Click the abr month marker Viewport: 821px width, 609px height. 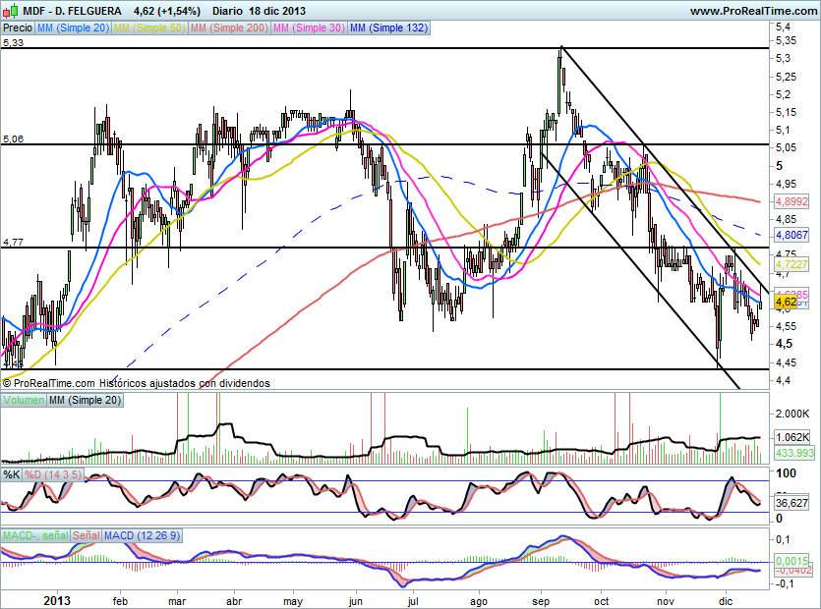(234, 602)
